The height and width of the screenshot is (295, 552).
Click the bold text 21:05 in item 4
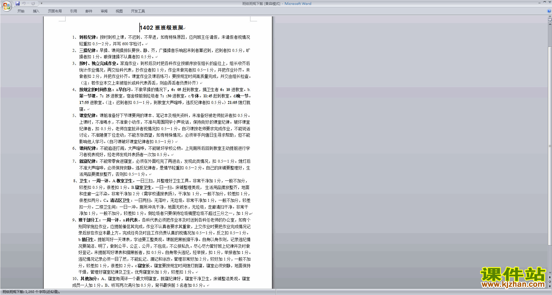[232, 102]
